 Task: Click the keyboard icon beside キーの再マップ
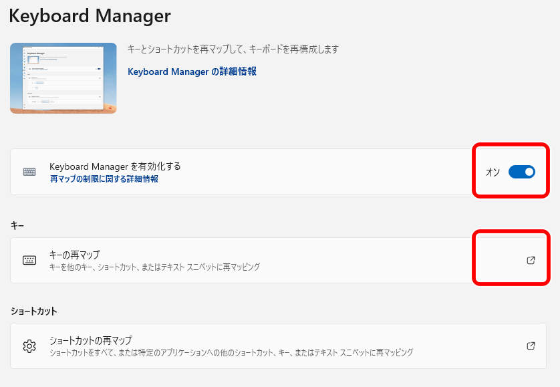29,259
